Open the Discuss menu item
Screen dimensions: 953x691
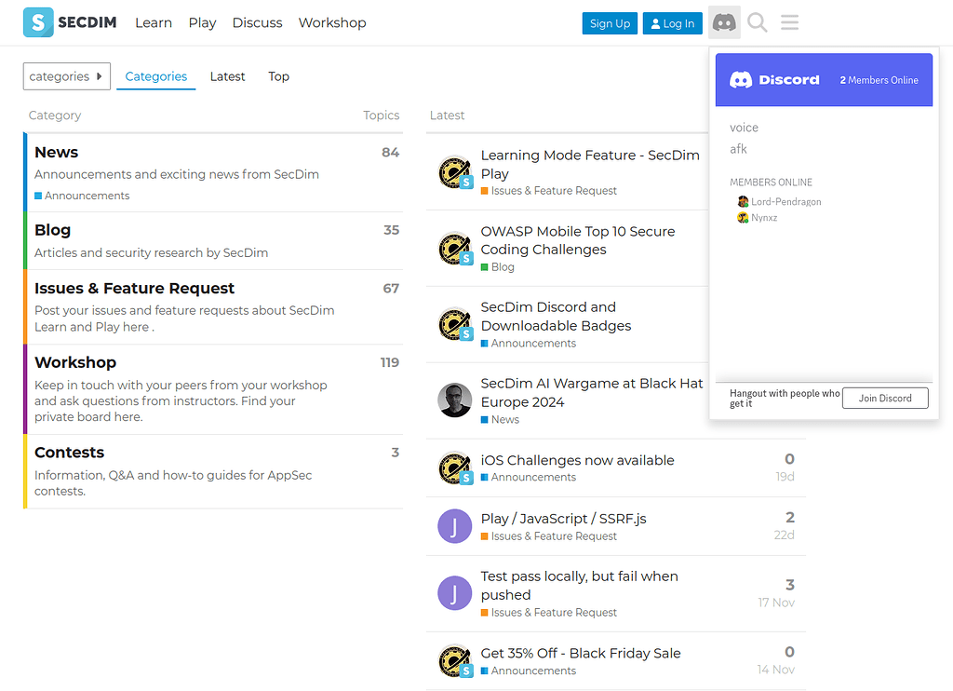(257, 22)
